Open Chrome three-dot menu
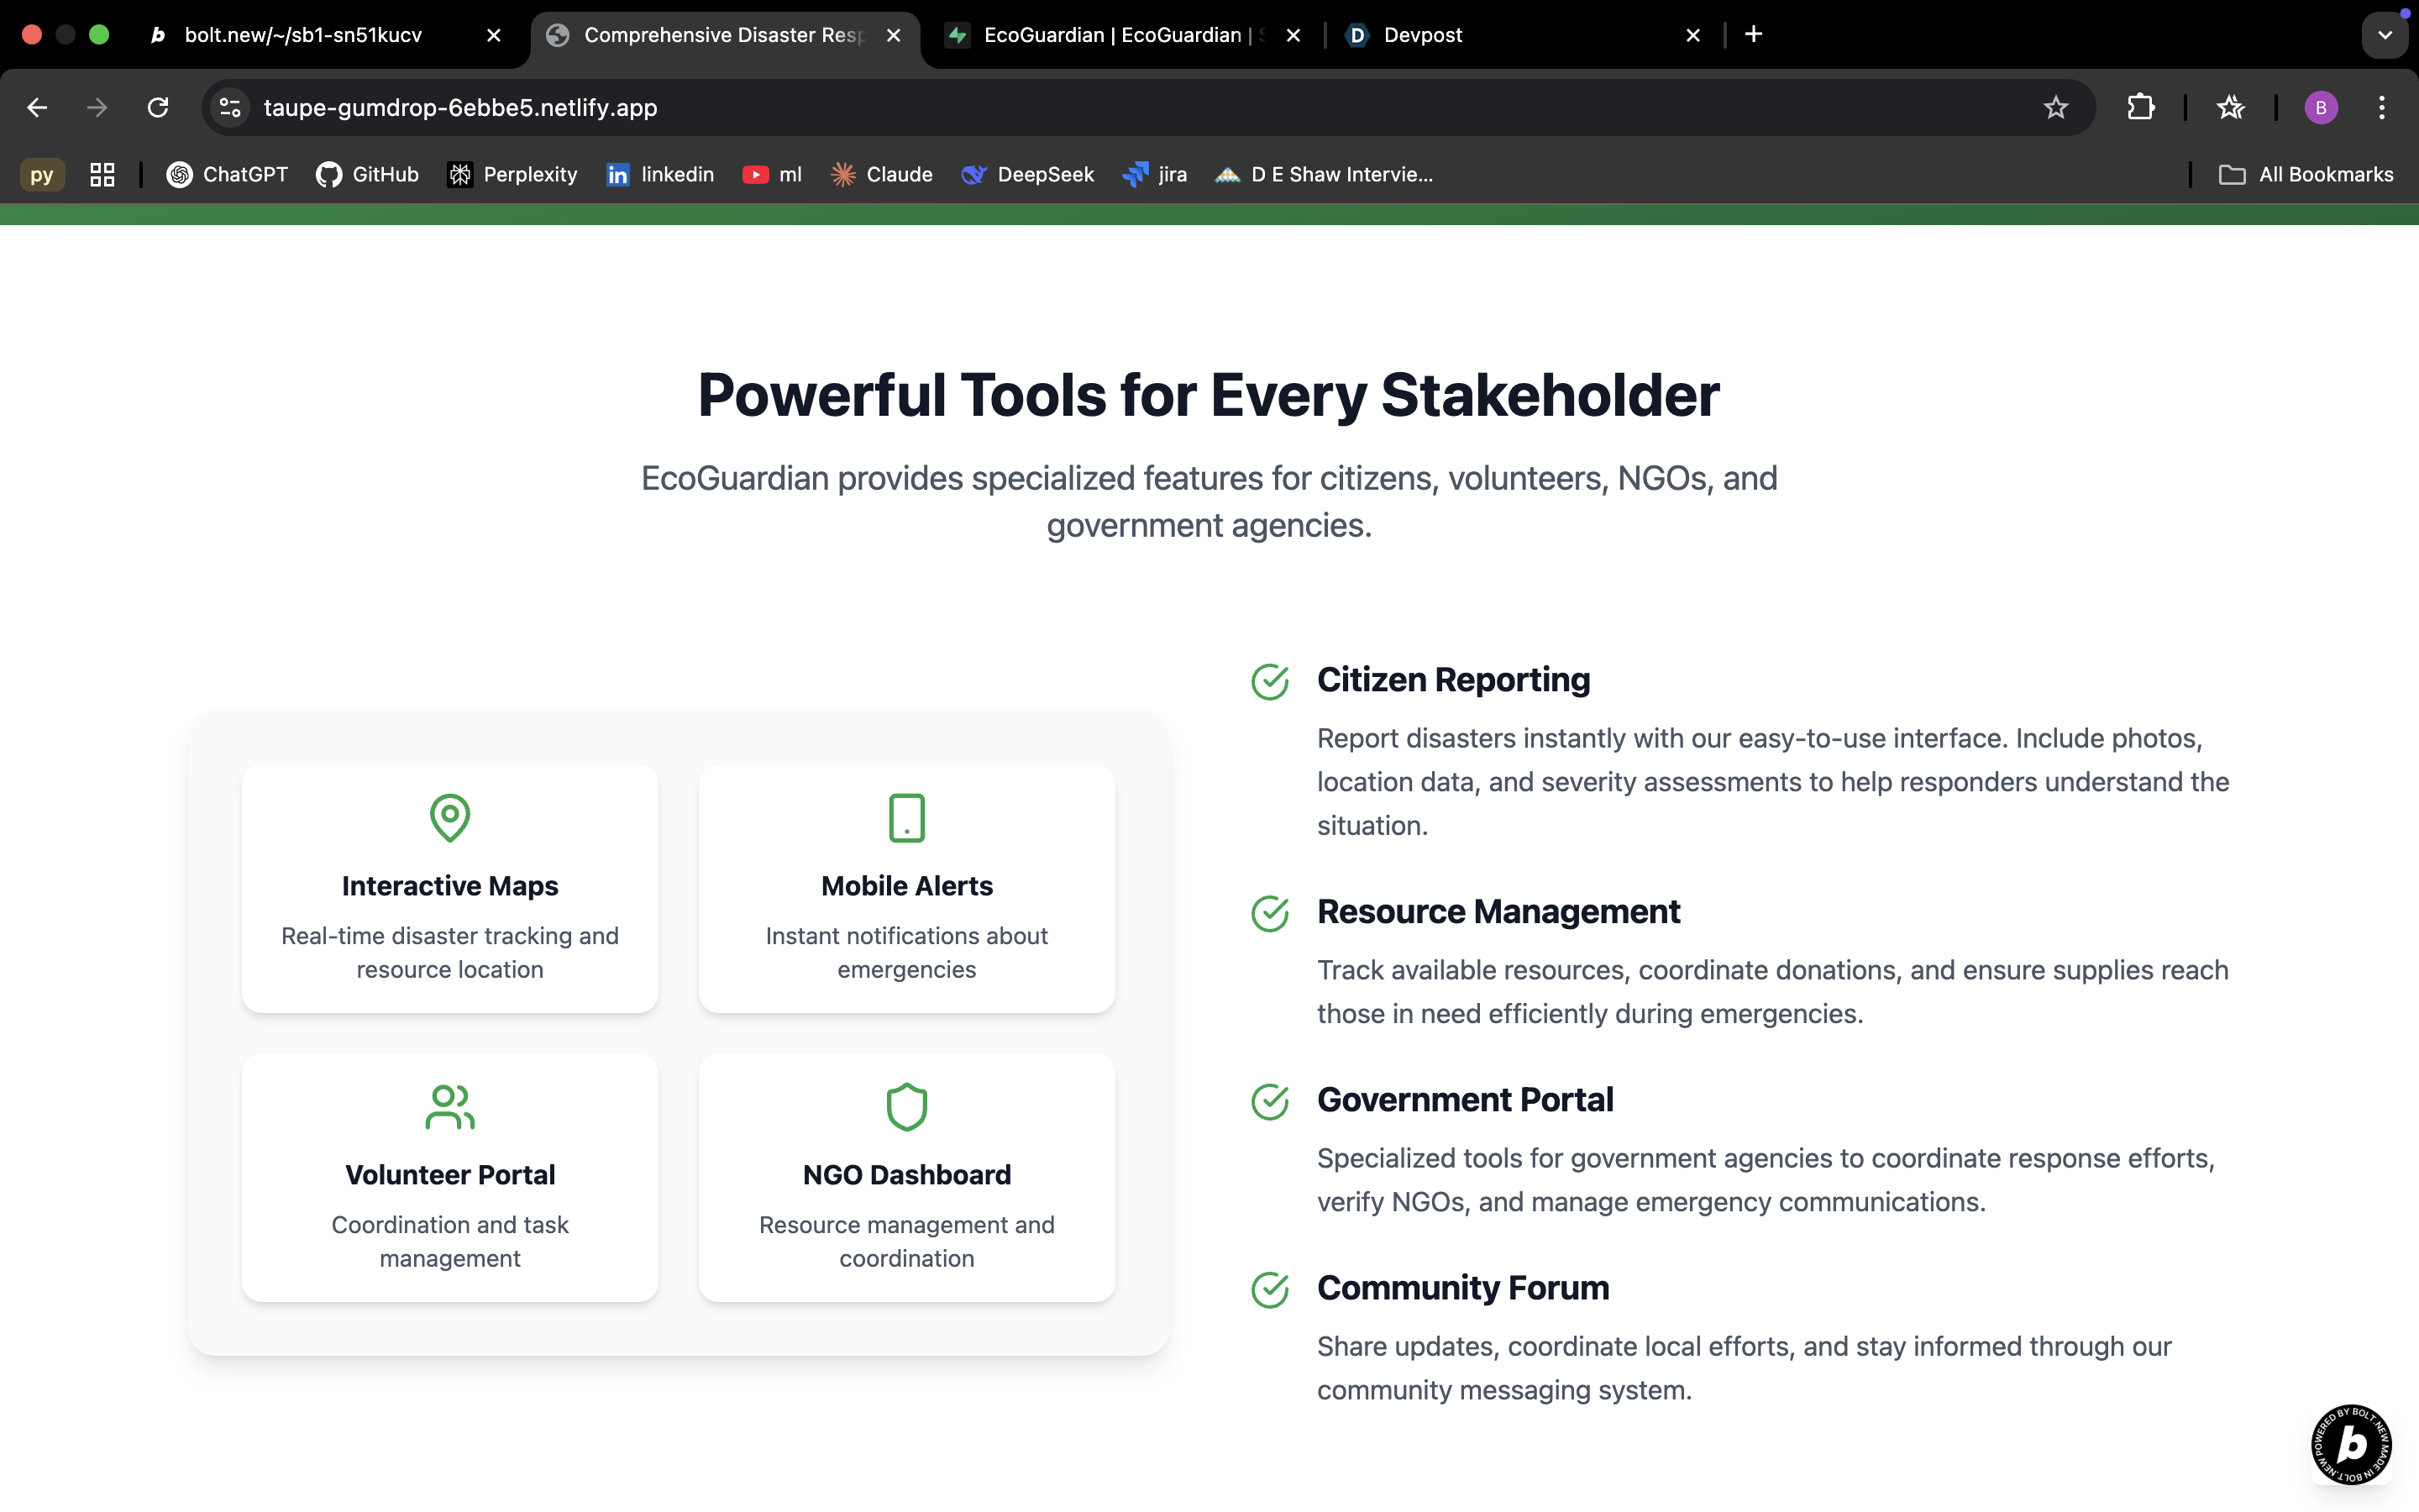Image resolution: width=2419 pixels, height=1512 pixels. pos(2382,108)
